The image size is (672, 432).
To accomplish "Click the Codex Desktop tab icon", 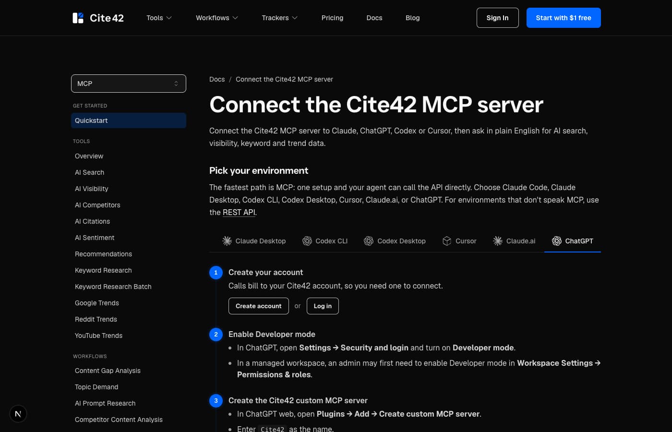I will (x=369, y=241).
